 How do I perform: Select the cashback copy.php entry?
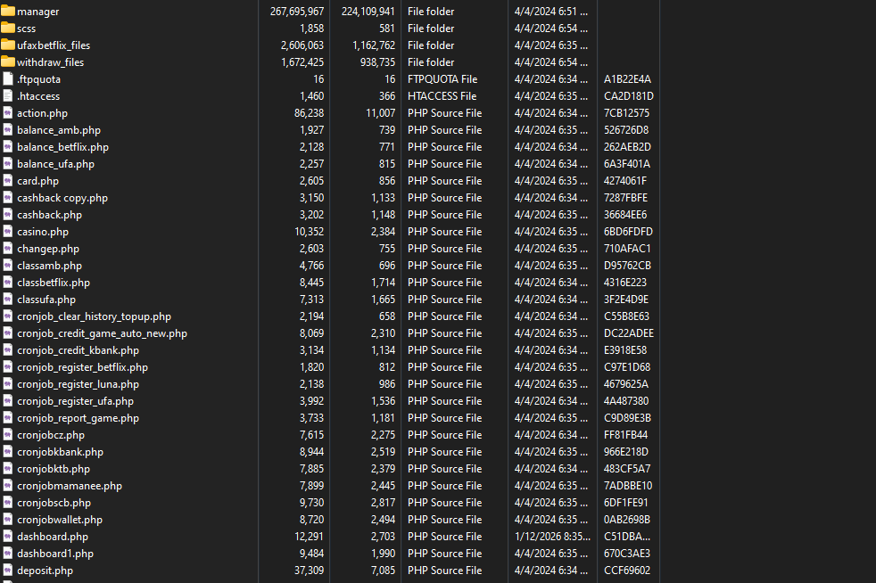62,198
